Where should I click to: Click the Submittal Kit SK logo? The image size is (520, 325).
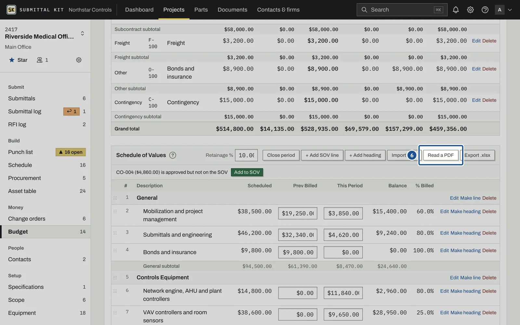pyautogui.click(x=11, y=10)
